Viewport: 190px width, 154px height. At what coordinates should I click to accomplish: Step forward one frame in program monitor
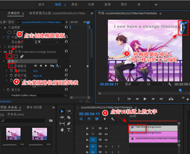(153, 99)
